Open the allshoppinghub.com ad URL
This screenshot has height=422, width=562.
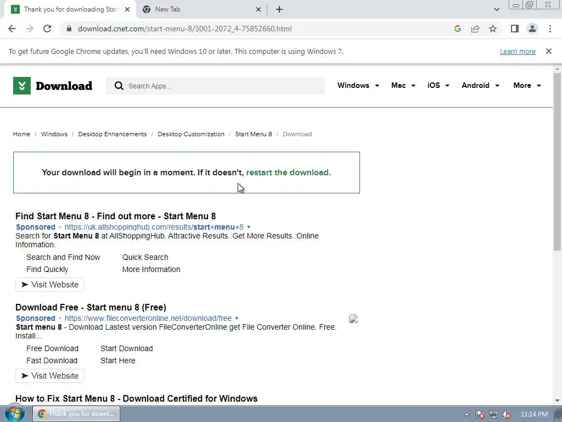point(154,227)
